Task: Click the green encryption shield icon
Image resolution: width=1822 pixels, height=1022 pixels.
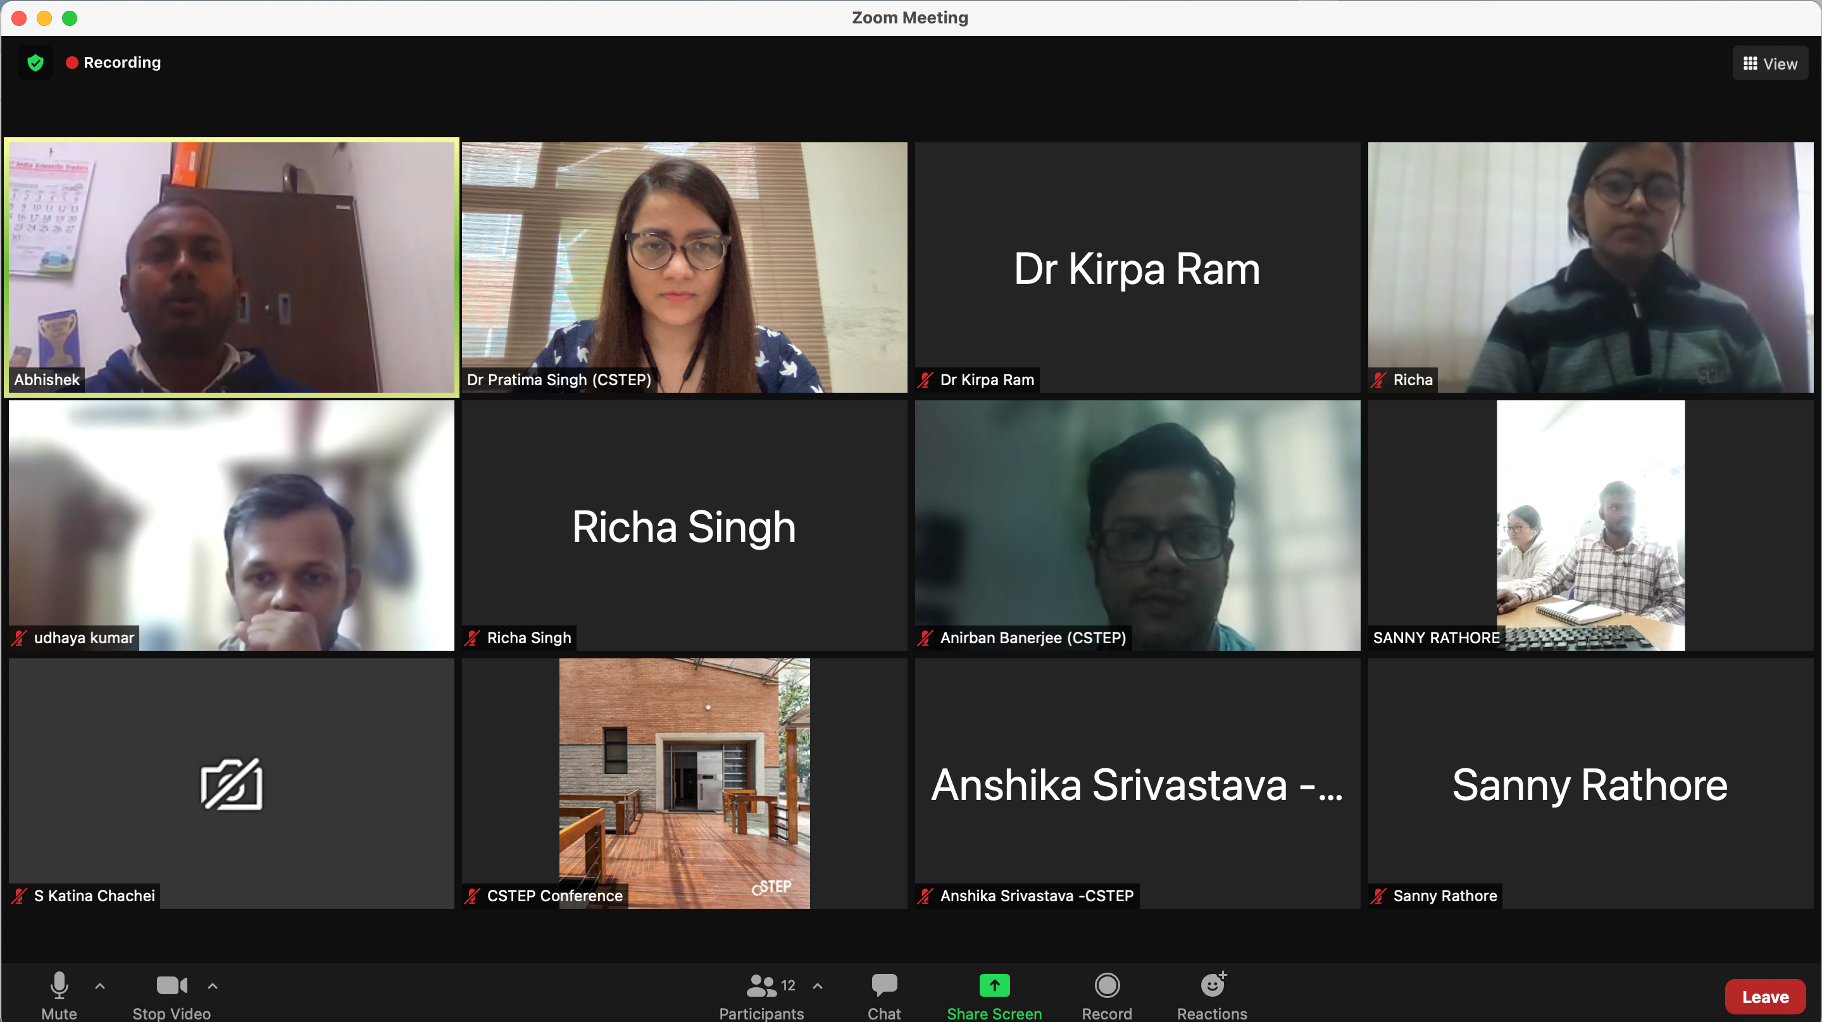Action: 35,63
